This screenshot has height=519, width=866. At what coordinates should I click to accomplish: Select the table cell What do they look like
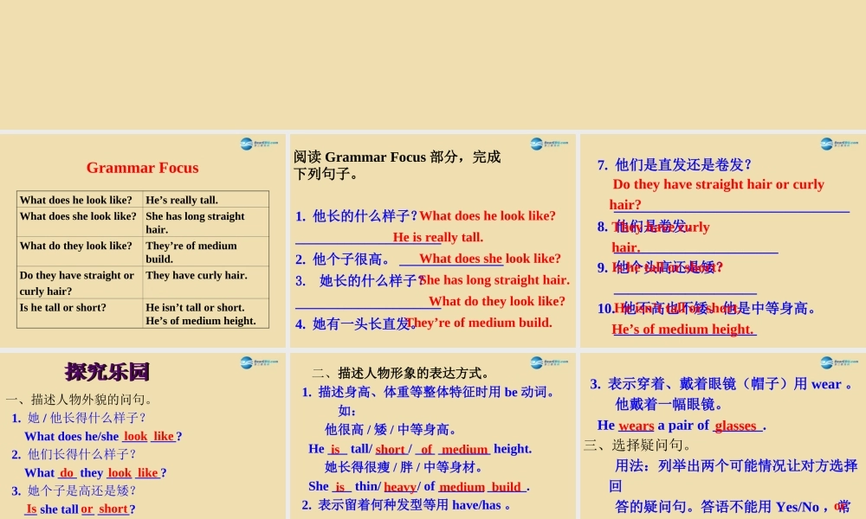(x=76, y=246)
